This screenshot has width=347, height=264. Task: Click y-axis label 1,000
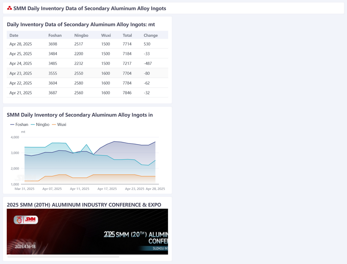click(x=15, y=184)
